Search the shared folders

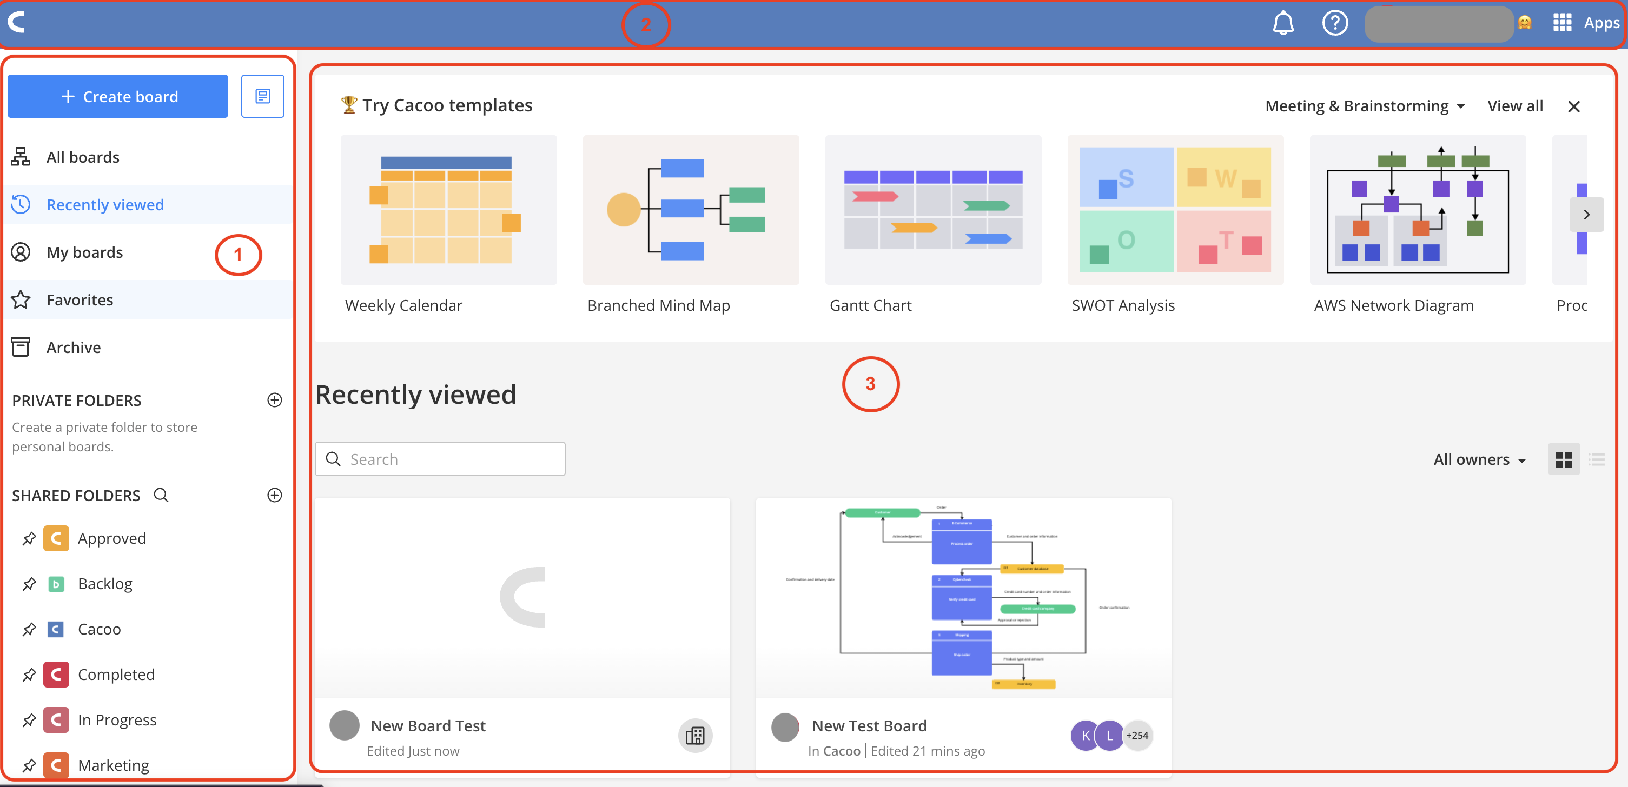[161, 495]
